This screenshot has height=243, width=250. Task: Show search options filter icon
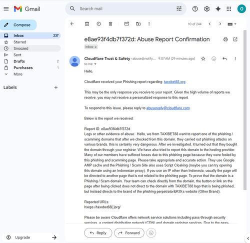pyautogui.click(x=179, y=8)
